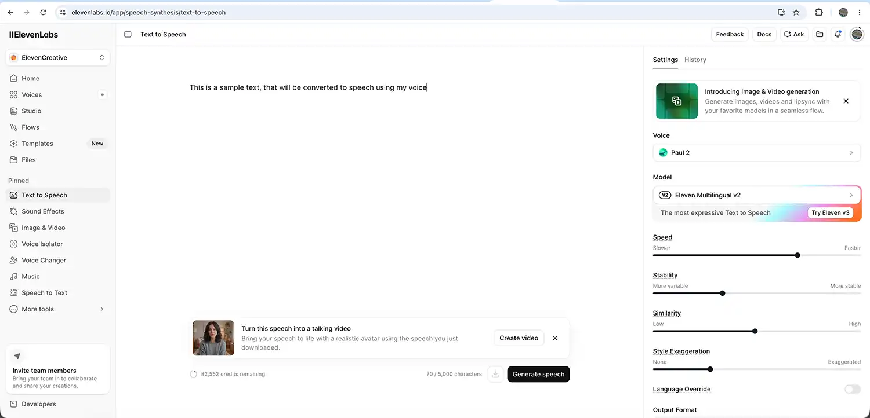Open notifications bell

pyautogui.click(x=838, y=34)
